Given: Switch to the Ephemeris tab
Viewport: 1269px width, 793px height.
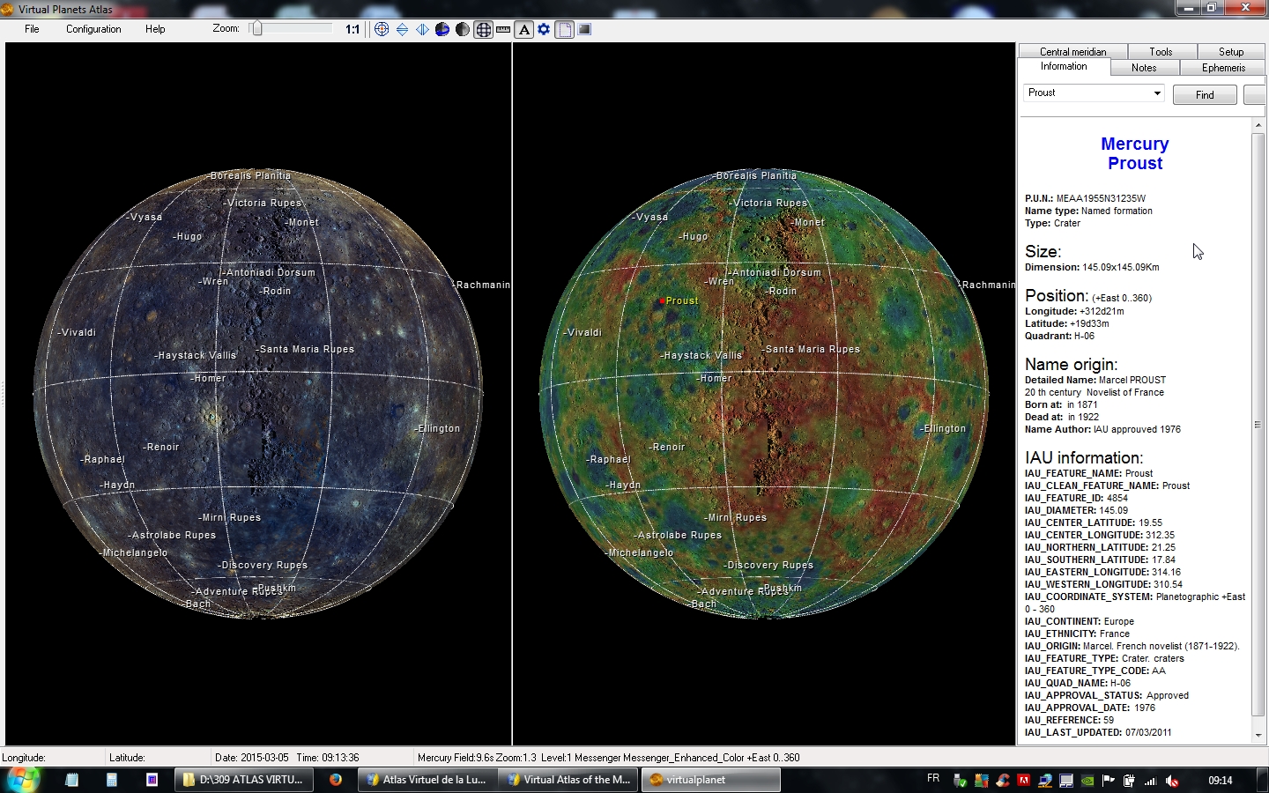Looking at the screenshot, I should pos(1223,68).
